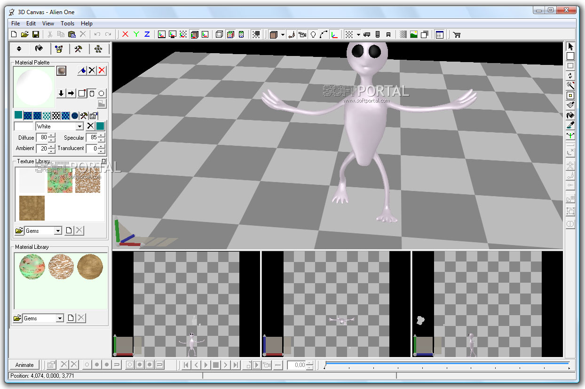
Task: Select the magic wand tool
Action: (570, 86)
